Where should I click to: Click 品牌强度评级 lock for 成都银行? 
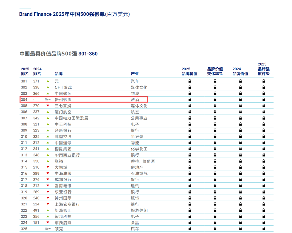coord(264,179)
